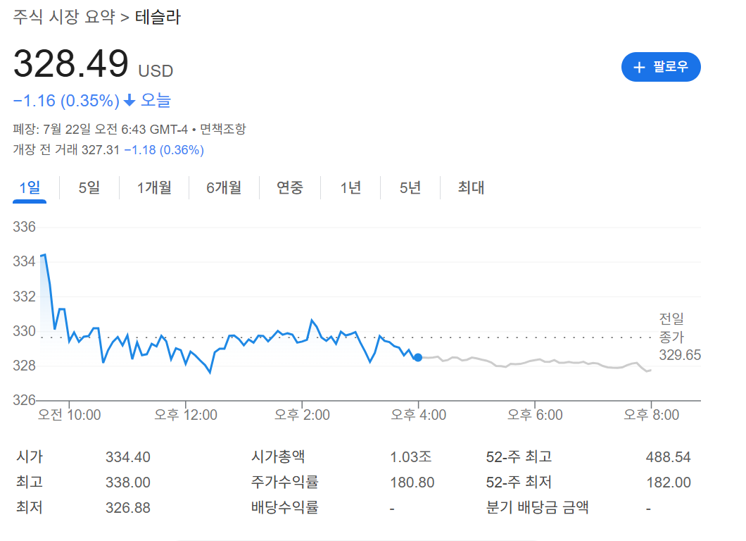746x541 pixels.
Task: Click the 배당수익률 label
Action: (x=284, y=507)
